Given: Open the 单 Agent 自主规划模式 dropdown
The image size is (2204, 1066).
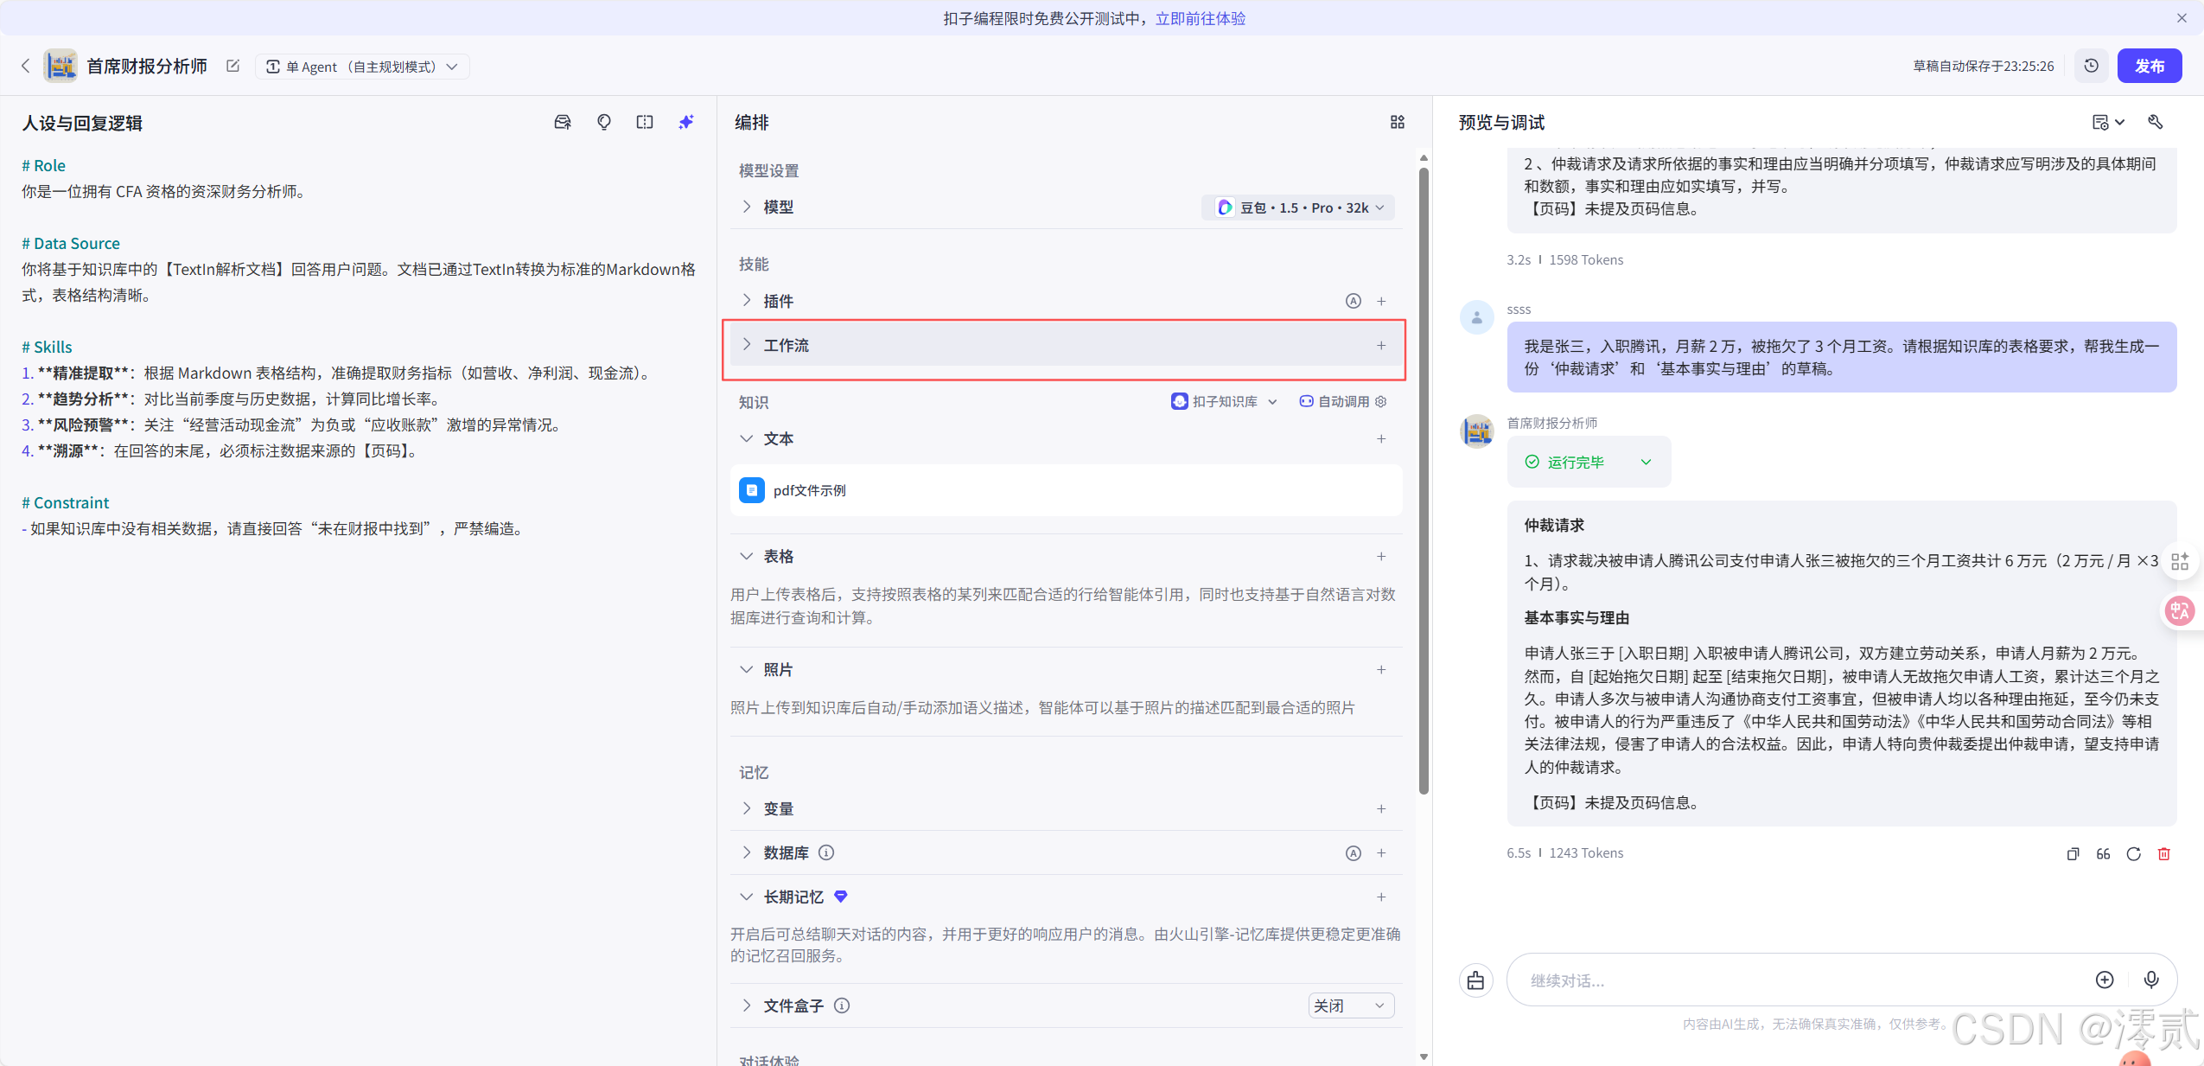Looking at the screenshot, I should click(362, 66).
